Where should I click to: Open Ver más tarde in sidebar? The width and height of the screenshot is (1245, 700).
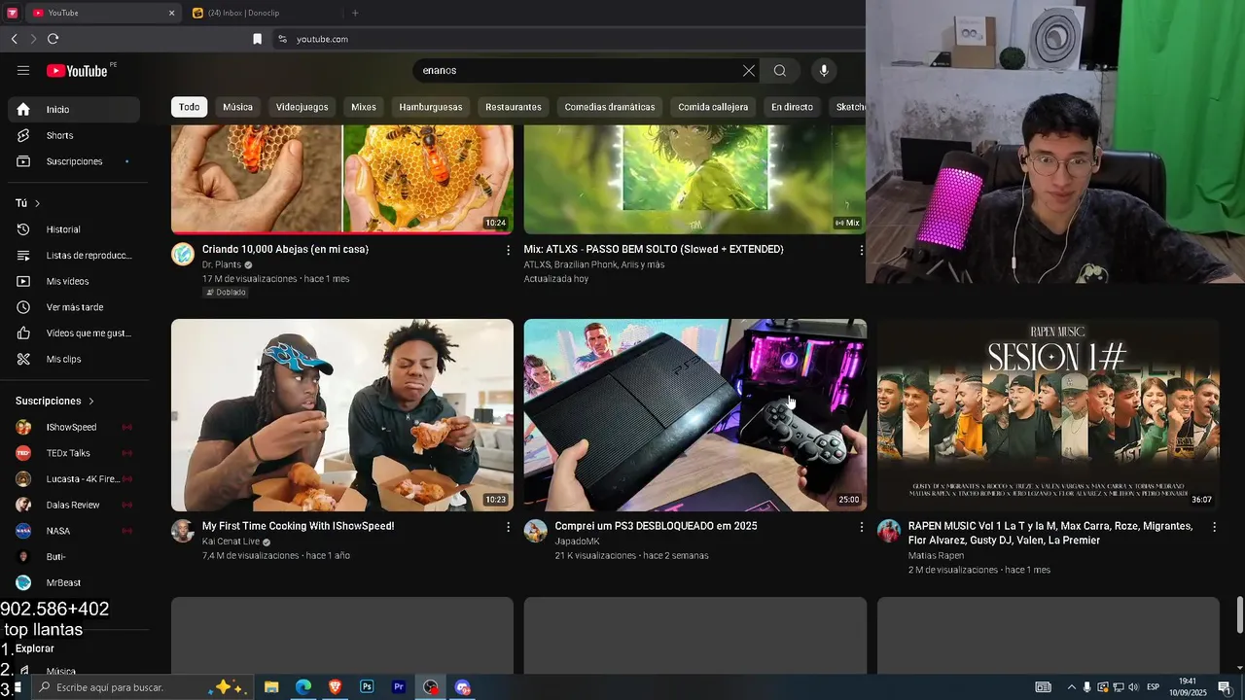[74, 307]
